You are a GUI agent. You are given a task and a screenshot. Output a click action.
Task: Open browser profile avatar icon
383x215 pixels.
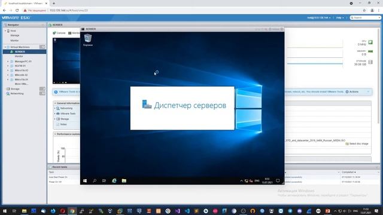point(372,11)
